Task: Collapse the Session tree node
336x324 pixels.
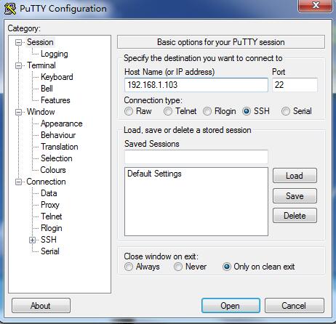Action: point(18,42)
